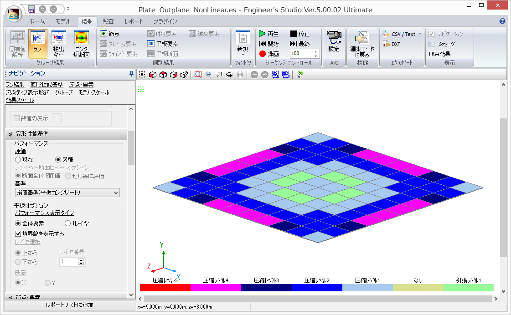This screenshot has width=511, height=315.
Task: Open コンタ切断図 contour section view
Action: [82, 44]
